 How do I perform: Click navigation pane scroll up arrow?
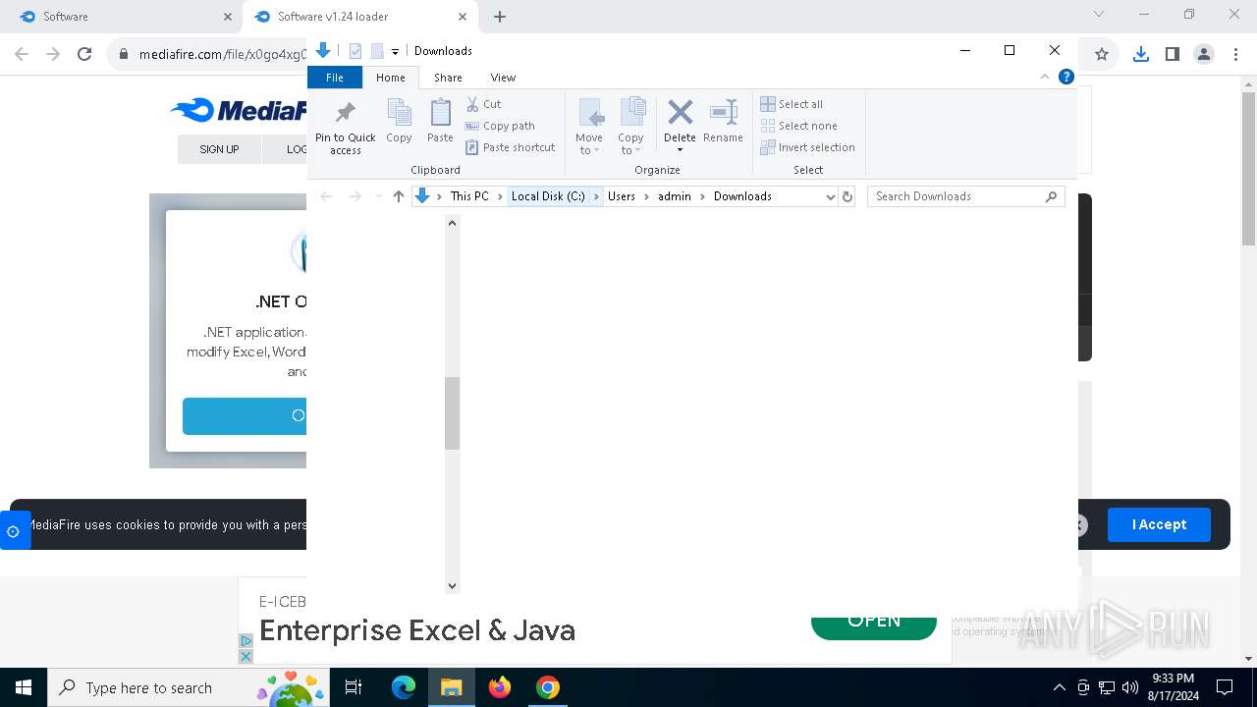point(452,223)
